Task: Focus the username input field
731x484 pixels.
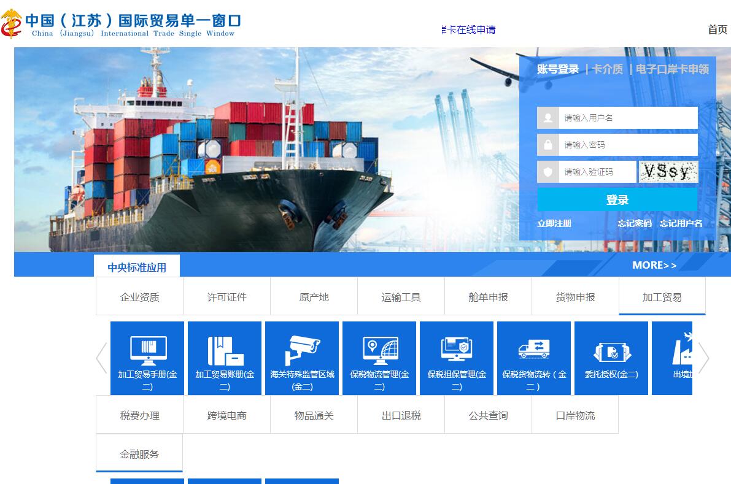Action: (x=627, y=118)
